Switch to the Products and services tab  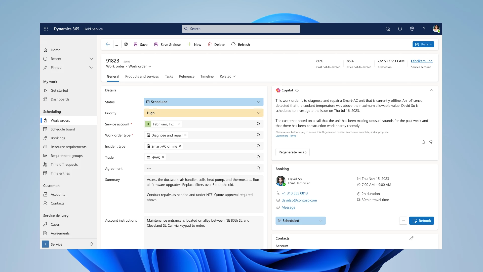(142, 76)
